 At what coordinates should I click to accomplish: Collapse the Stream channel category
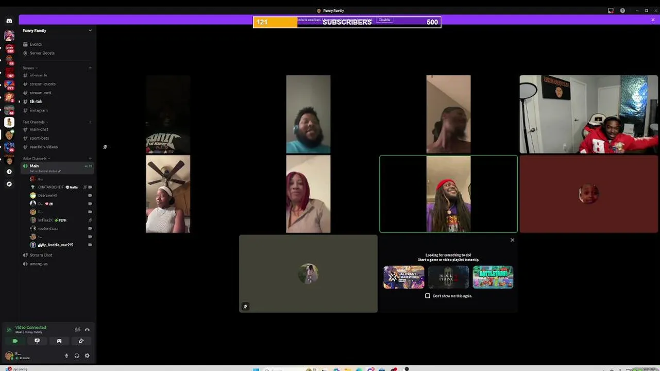pos(30,68)
